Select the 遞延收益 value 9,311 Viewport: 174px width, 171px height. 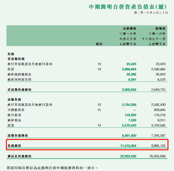pyautogui.click(x=161, y=120)
